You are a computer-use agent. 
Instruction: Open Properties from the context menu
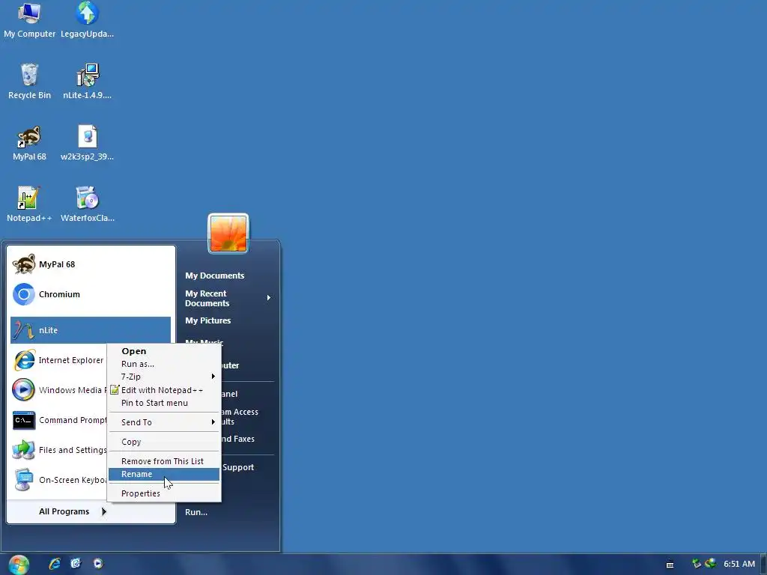pos(164,493)
